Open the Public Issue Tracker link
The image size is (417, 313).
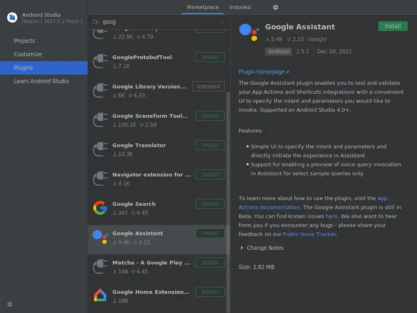tap(309, 234)
